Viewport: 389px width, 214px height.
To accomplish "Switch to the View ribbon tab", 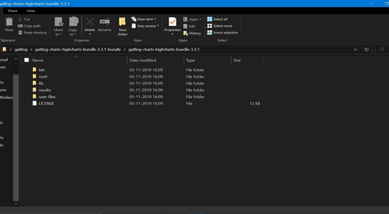I will [x=31, y=11].
